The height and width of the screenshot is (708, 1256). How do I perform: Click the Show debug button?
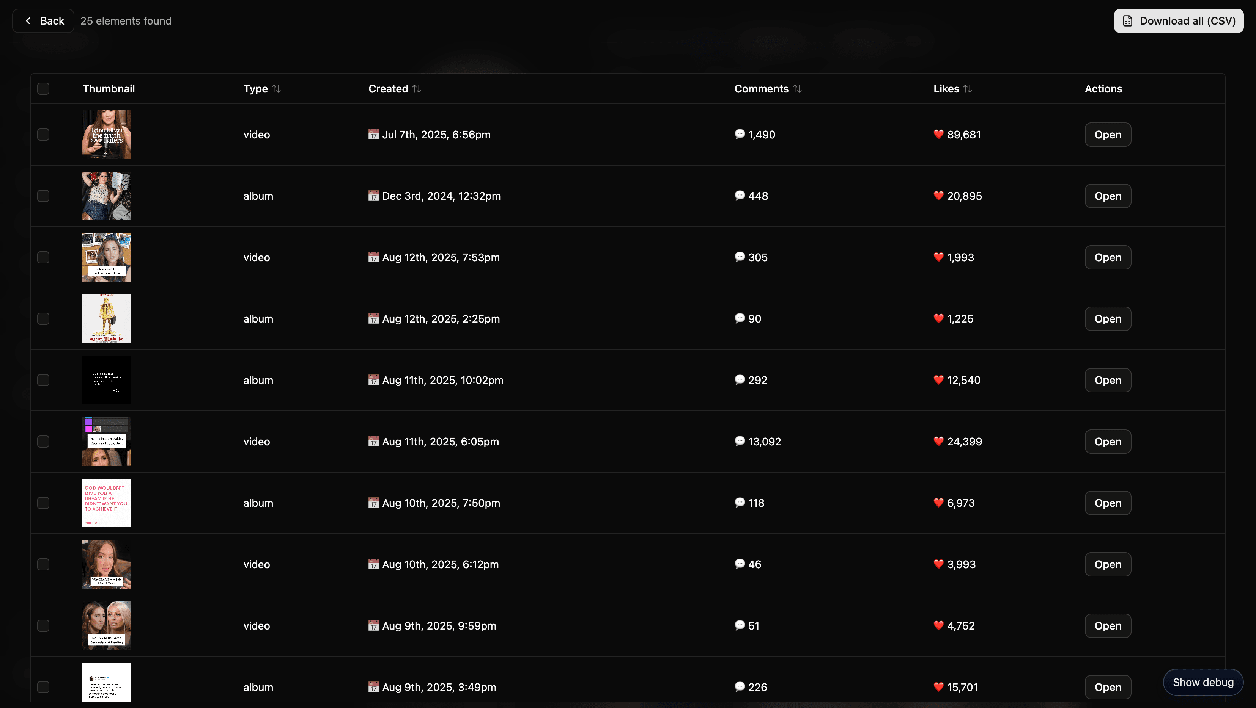pos(1202,682)
